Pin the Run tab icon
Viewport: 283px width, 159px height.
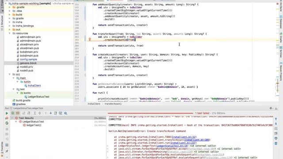coord(7,151)
